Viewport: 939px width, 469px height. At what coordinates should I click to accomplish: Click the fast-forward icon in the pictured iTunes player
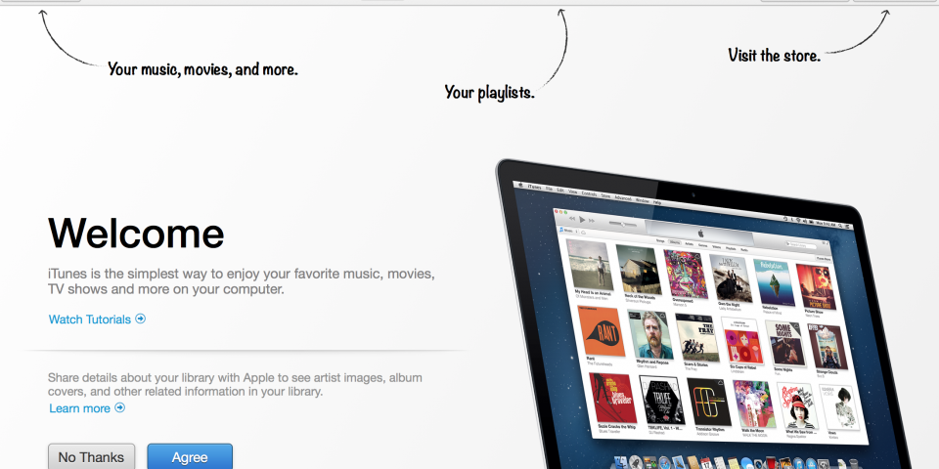[x=592, y=221]
